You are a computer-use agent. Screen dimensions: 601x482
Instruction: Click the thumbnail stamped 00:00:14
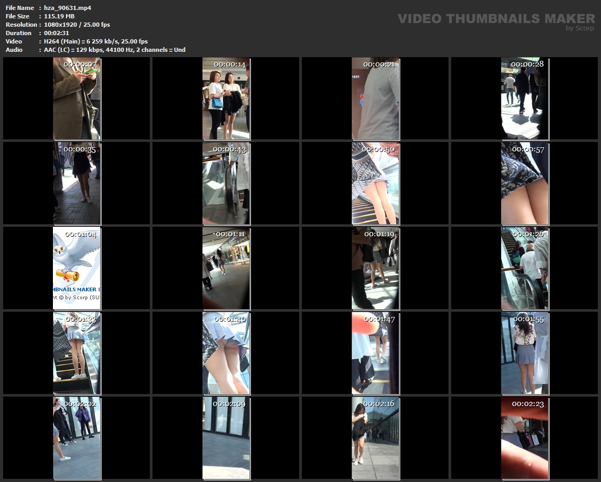(x=226, y=98)
